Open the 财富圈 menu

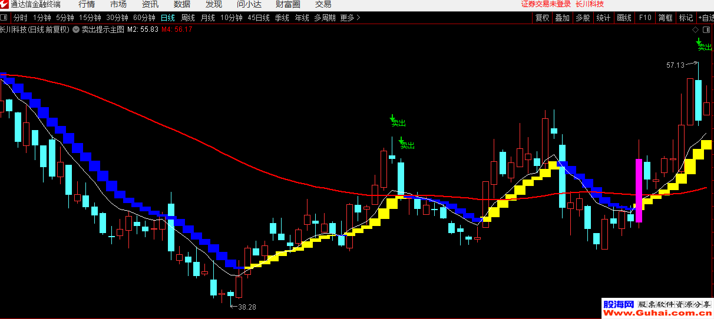coord(288,4)
